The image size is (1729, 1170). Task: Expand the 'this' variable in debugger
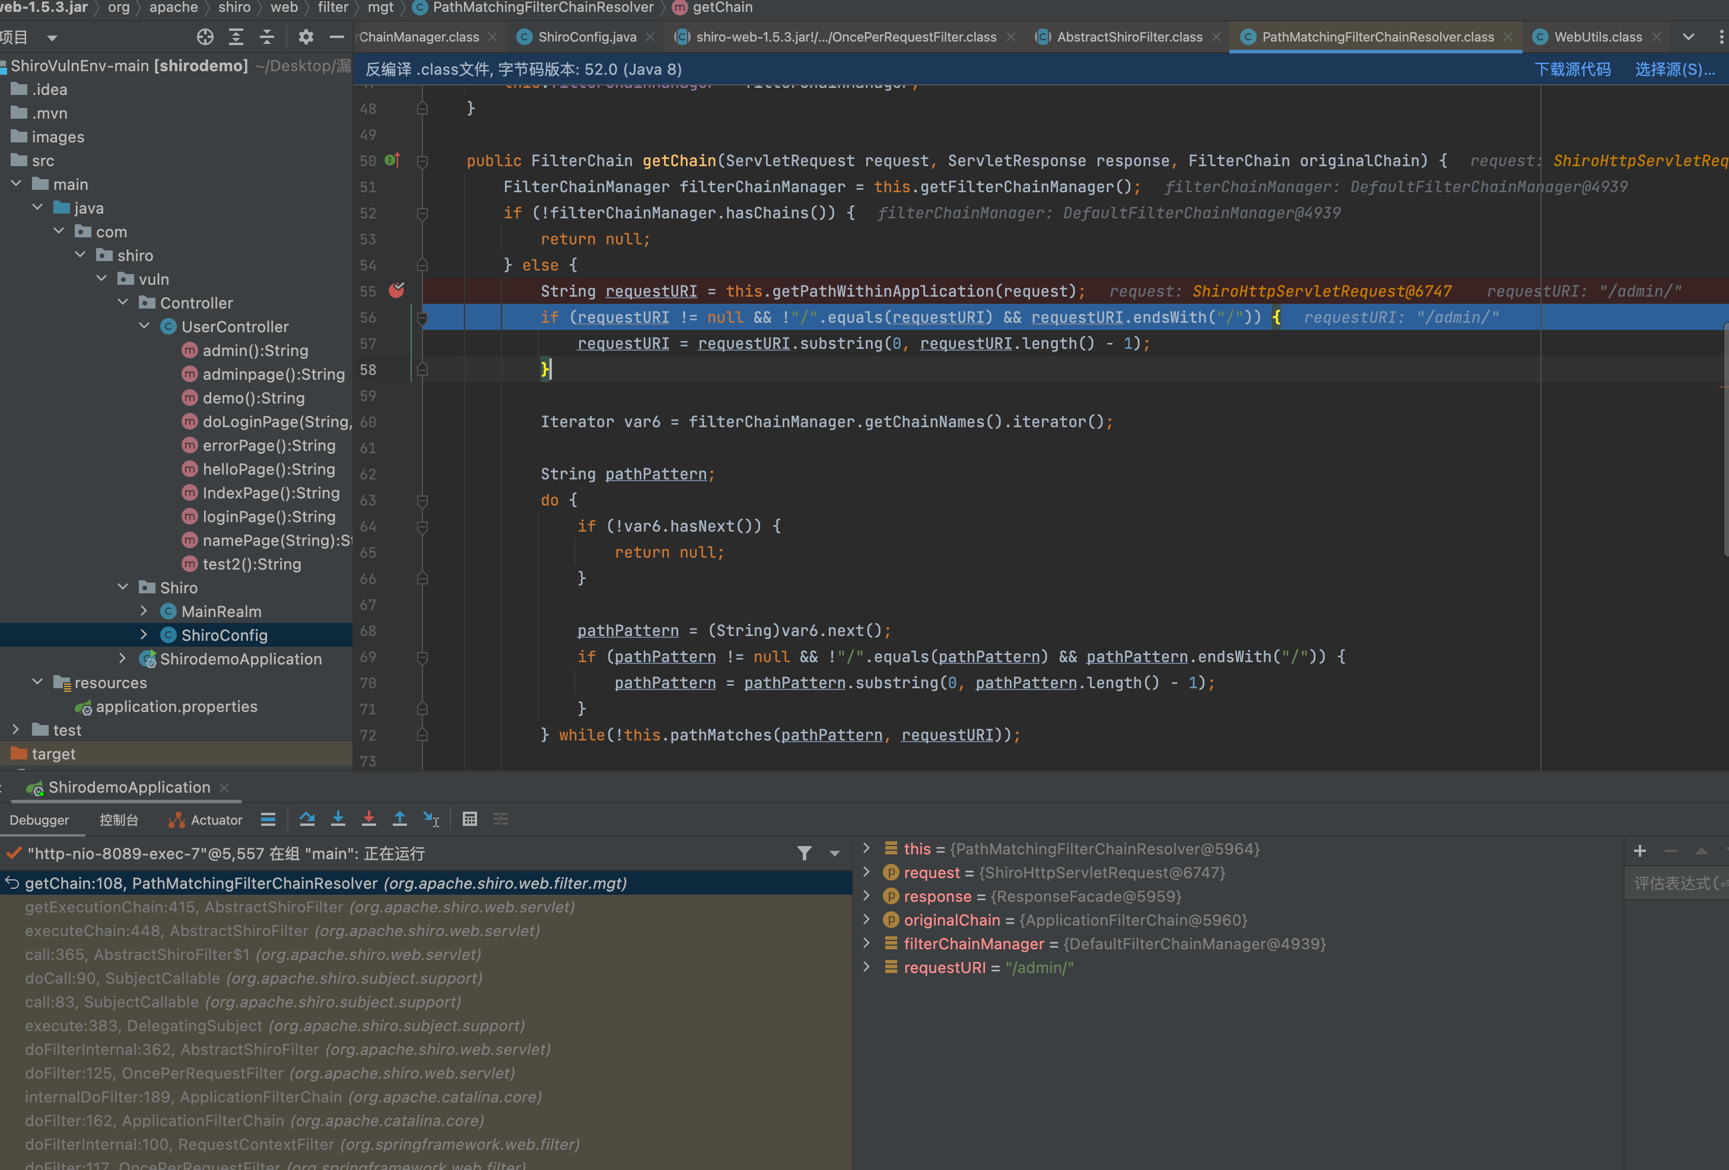tap(866, 848)
